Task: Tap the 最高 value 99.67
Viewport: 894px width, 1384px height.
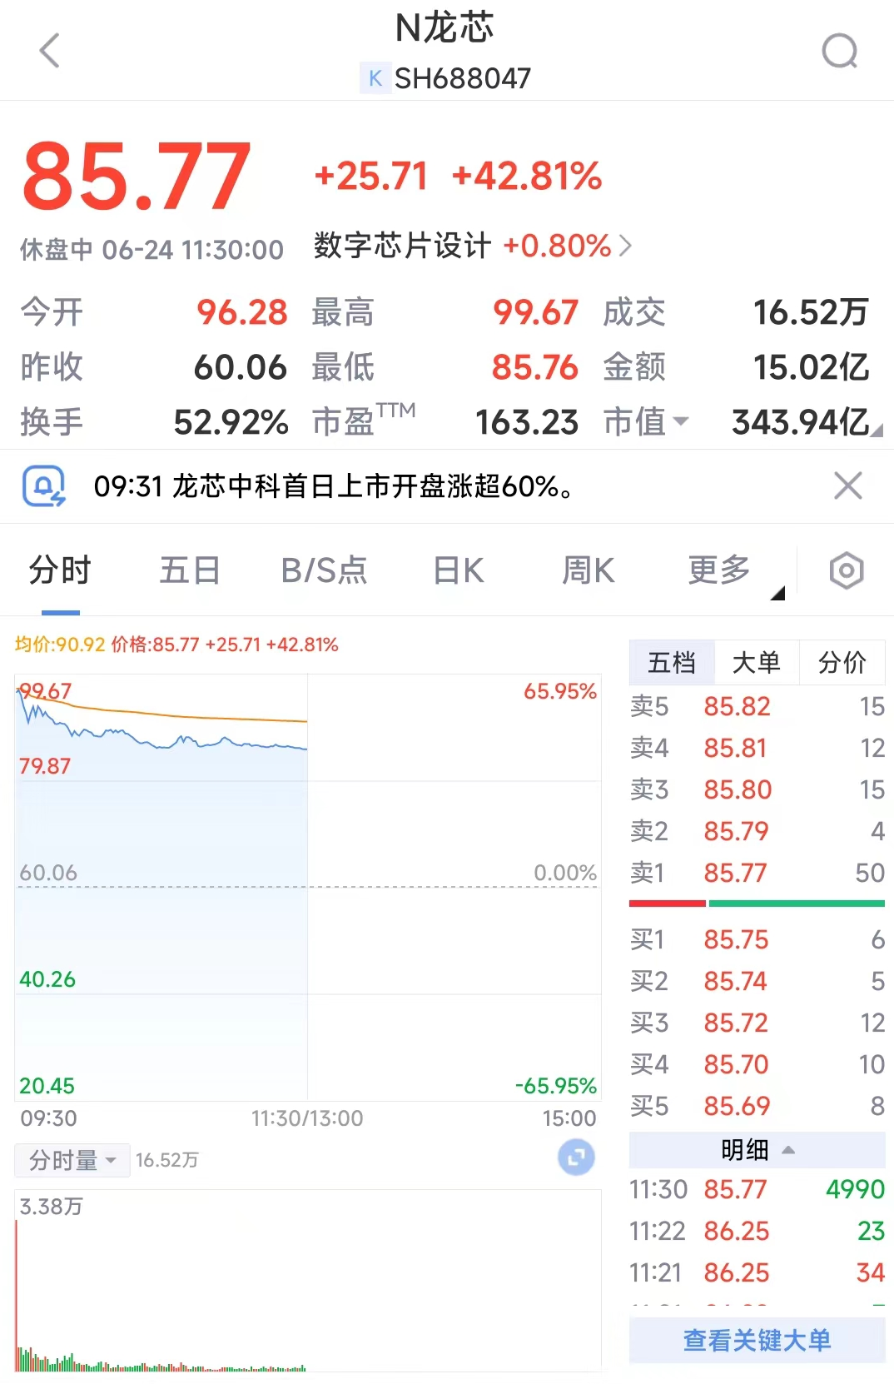Action: click(535, 313)
